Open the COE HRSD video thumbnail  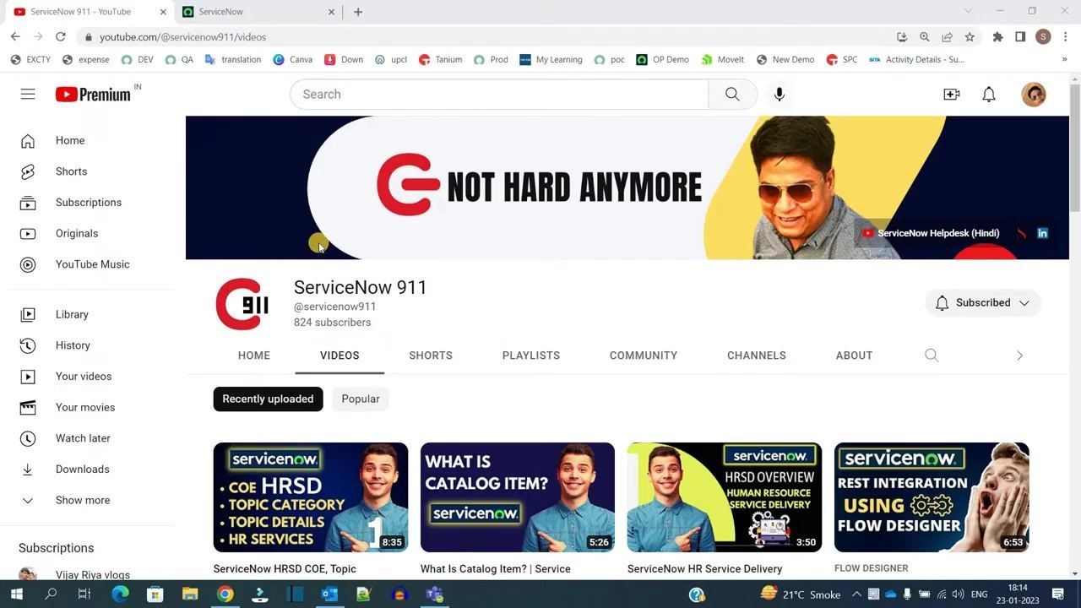coord(311,497)
